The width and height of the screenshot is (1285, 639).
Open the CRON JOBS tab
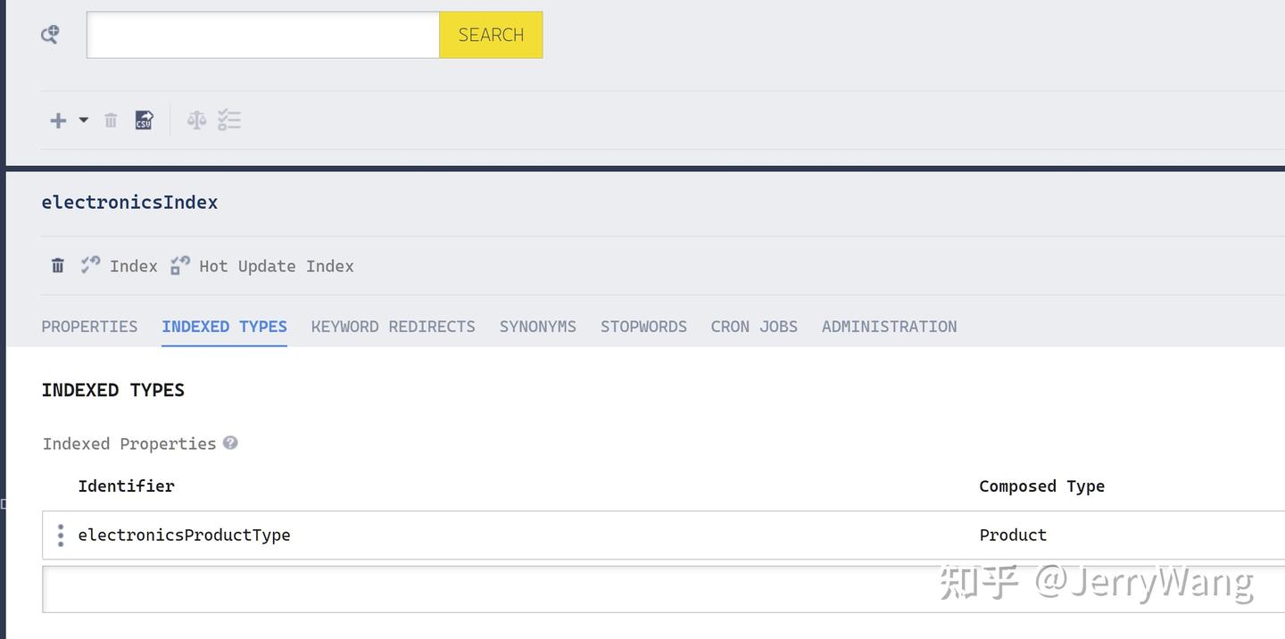[x=754, y=327]
